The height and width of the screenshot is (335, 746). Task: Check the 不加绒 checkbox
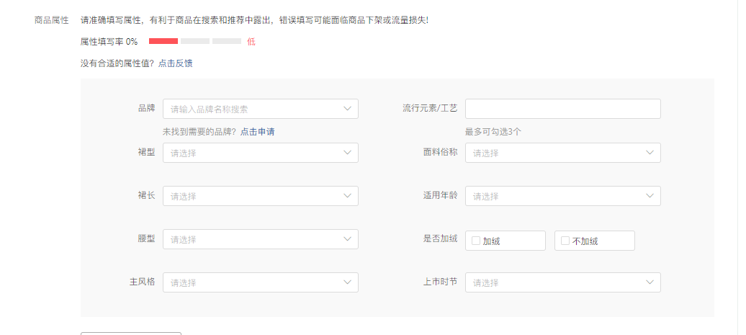(x=565, y=241)
